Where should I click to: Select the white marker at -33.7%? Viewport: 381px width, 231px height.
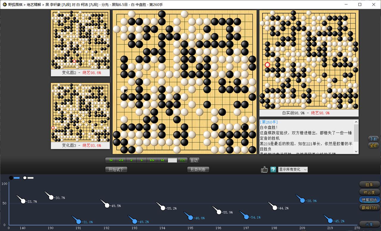(23, 201)
